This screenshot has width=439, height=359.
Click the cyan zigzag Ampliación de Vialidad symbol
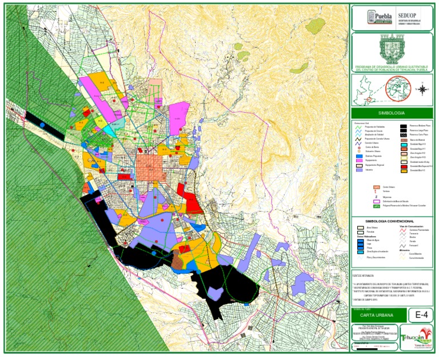(x=358, y=135)
